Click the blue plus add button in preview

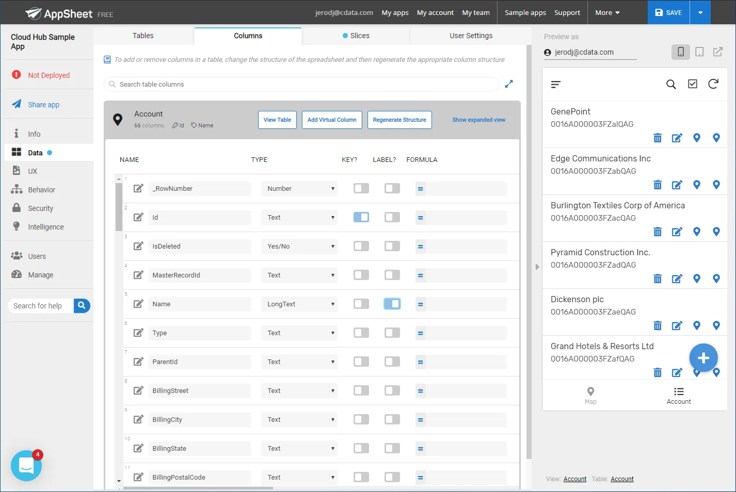703,358
